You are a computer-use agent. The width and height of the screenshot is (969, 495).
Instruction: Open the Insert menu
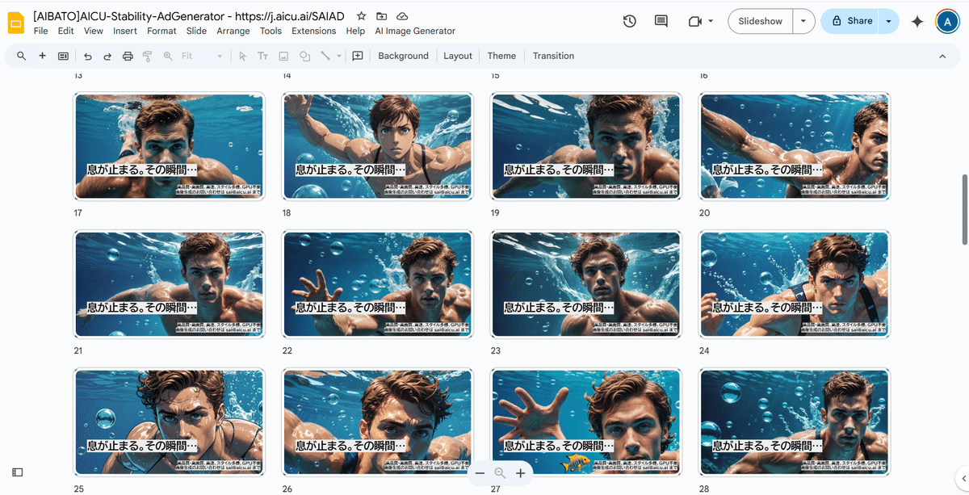tap(125, 31)
